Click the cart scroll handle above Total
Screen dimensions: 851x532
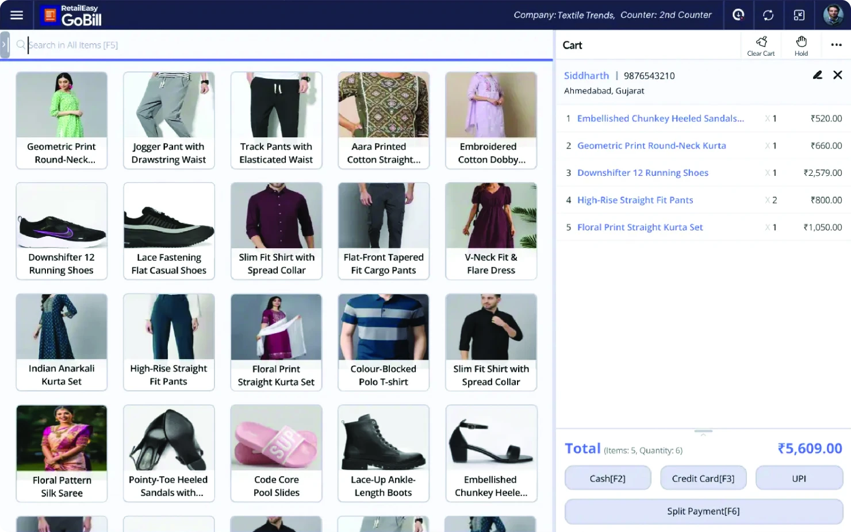[x=703, y=431]
